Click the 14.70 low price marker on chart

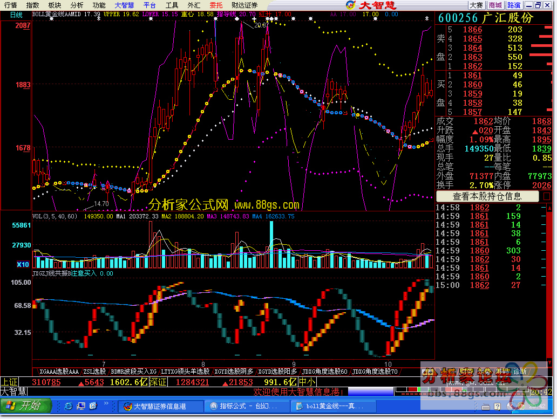pos(101,204)
